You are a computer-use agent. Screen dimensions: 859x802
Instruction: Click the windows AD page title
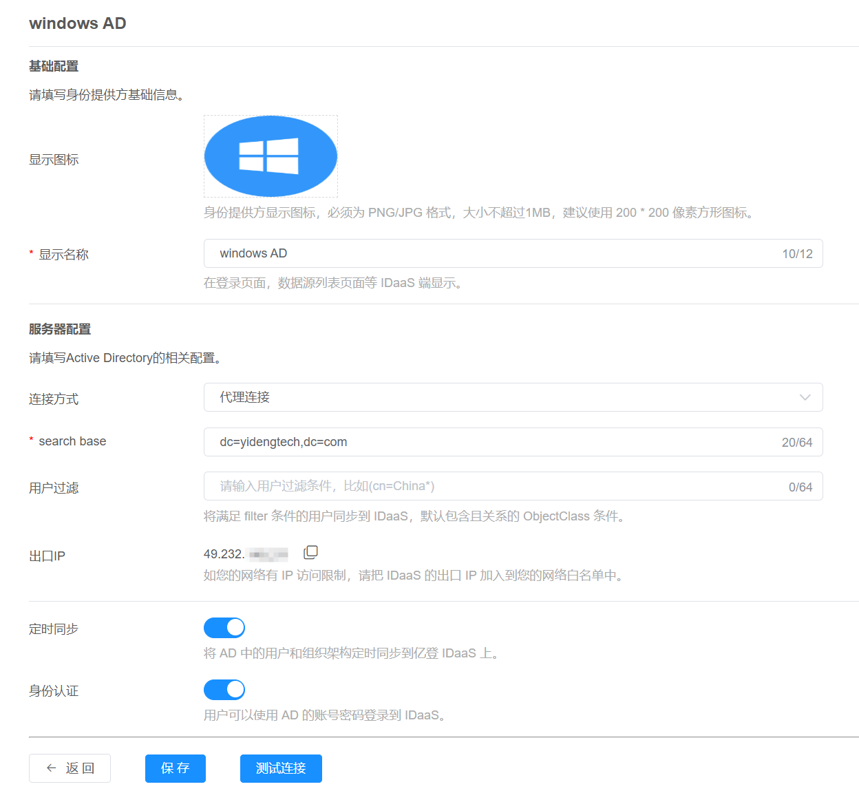78,23
